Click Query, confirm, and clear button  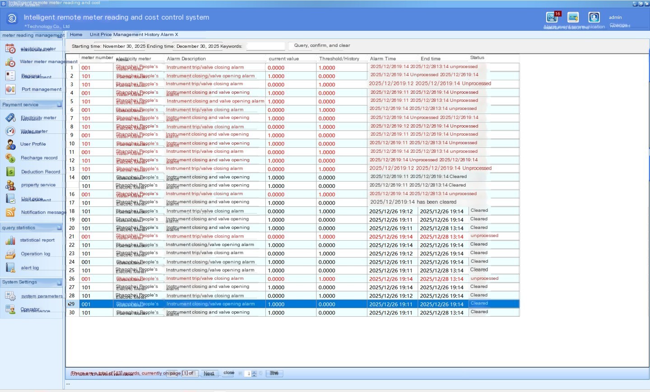tap(322, 46)
